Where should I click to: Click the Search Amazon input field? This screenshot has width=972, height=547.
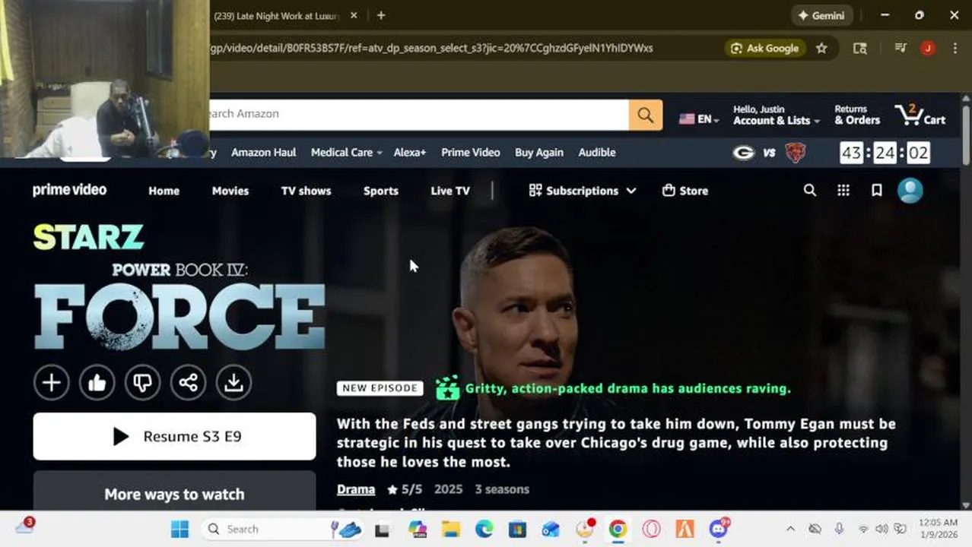pyautogui.click(x=418, y=115)
